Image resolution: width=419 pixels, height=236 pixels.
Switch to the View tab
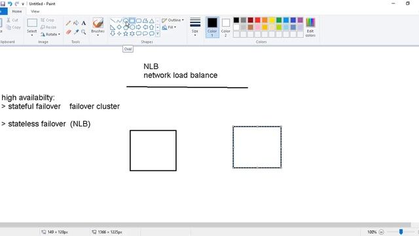[35, 12]
